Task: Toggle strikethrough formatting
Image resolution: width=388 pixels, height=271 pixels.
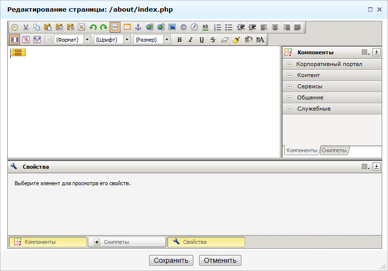Action: click(x=213, y=40)
